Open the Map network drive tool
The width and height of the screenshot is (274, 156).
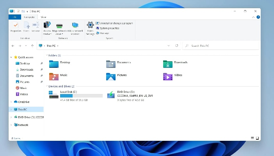[x=60, y=27]
